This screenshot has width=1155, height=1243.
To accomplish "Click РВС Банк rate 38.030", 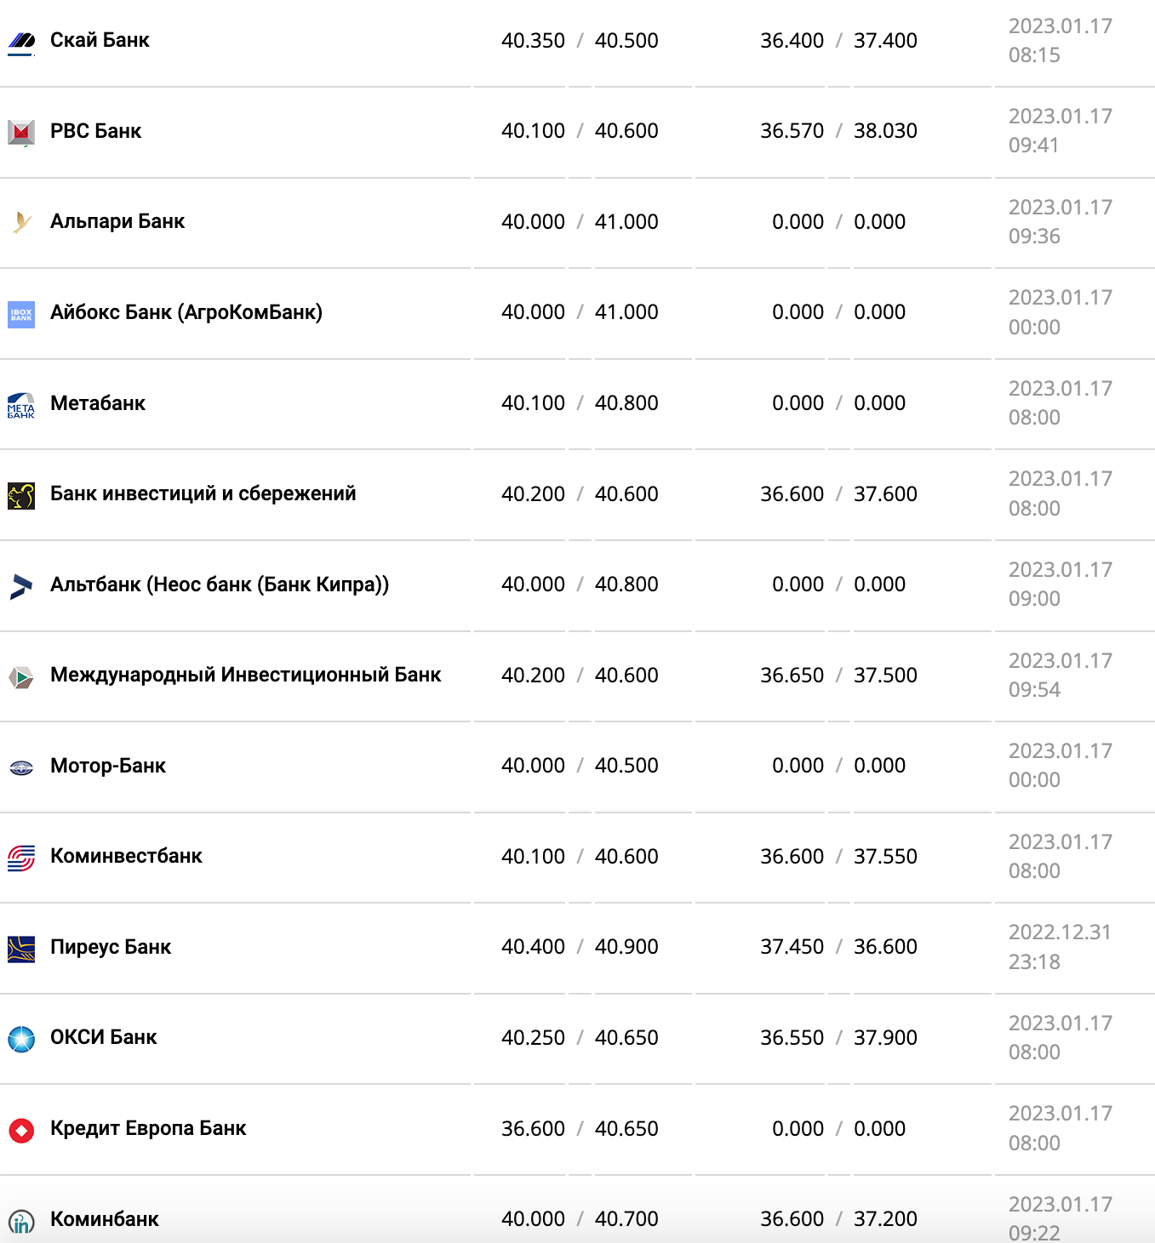I will click(x=885, y=131).
